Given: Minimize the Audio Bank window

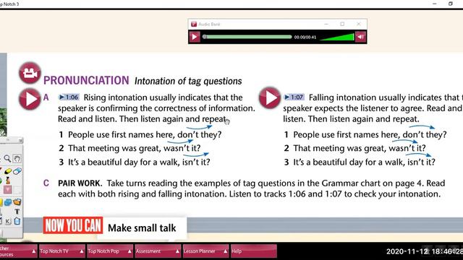Looking at the screenshot, I should pos(326,24).
